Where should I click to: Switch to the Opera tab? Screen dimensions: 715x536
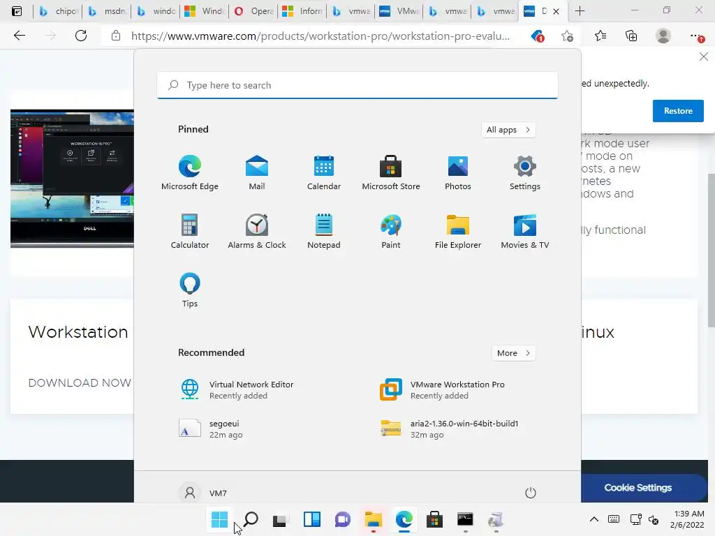coord(253,11)
